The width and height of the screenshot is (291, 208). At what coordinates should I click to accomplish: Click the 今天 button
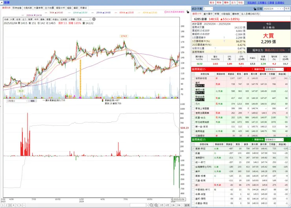287,9
